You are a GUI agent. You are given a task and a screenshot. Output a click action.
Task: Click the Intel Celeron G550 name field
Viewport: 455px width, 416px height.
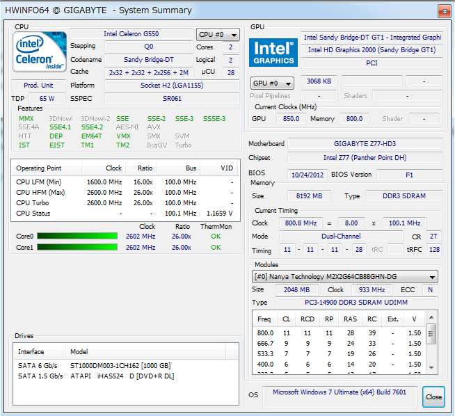(131, 33)
